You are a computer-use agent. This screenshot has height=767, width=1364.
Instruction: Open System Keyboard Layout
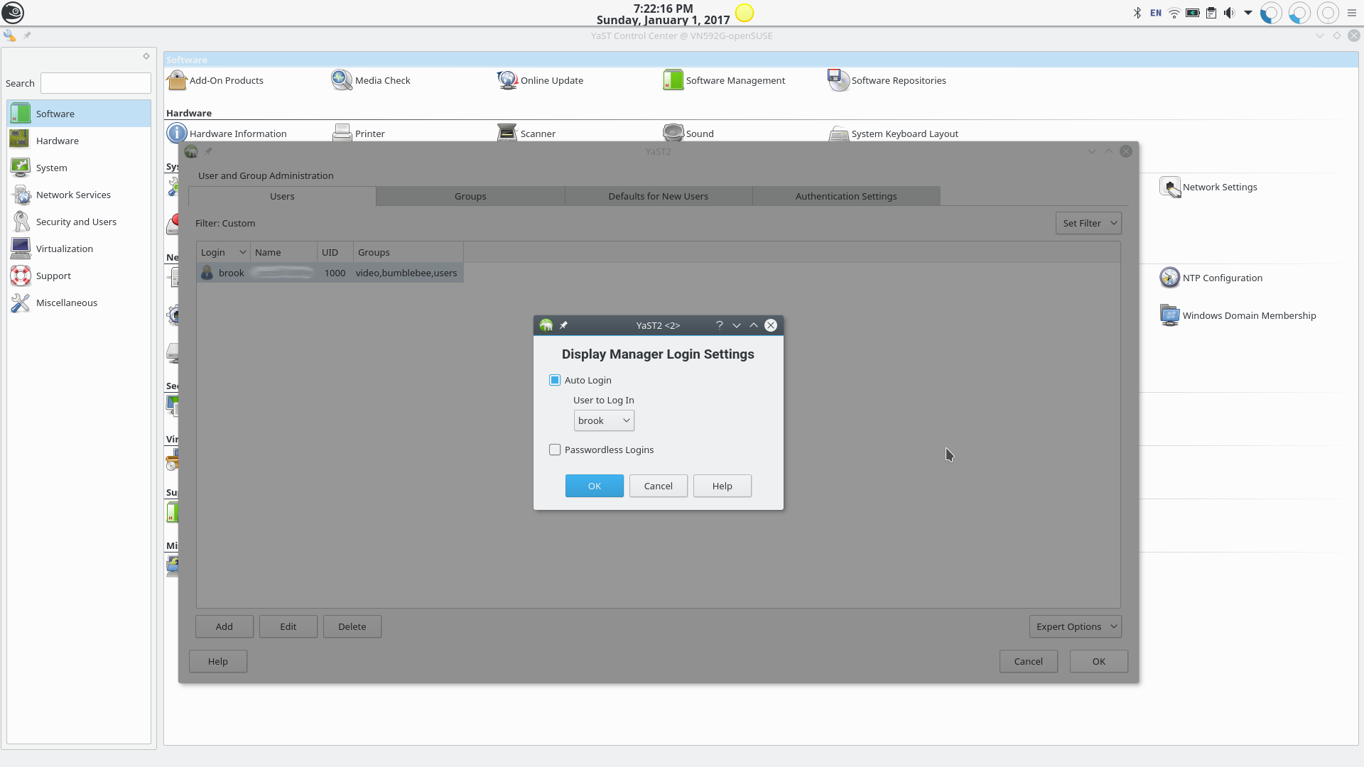click(x=894, y=134)
